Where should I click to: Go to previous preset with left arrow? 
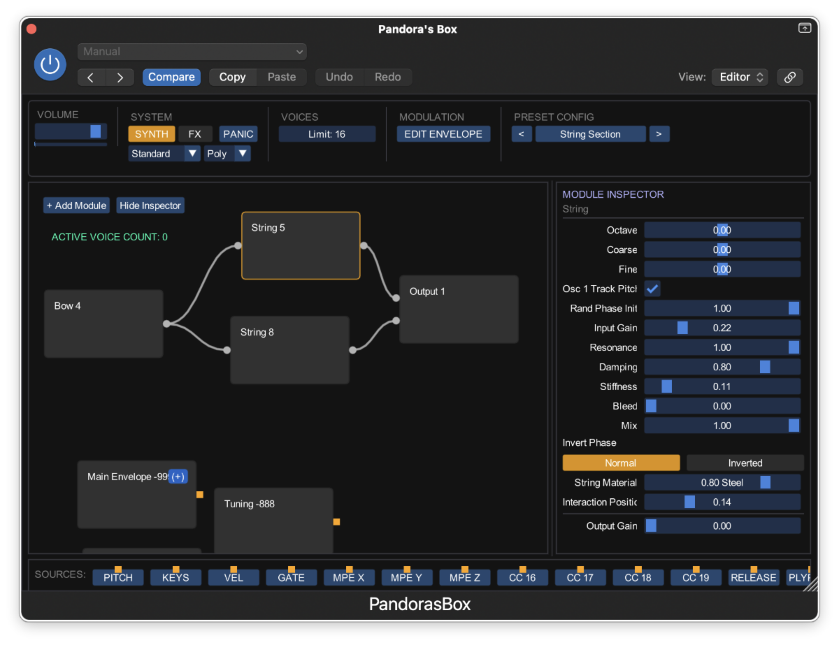point(91,77)
